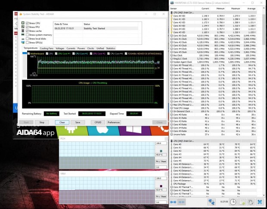Screen dimensions: 267x209
Task: Open the Currents tab
Action: click(x=71, y=48)
